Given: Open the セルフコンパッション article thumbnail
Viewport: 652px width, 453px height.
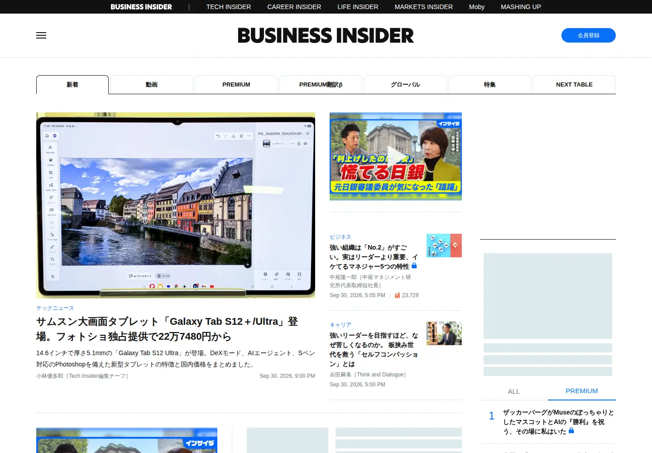Looking at the screenshot, I should [444, 333].
